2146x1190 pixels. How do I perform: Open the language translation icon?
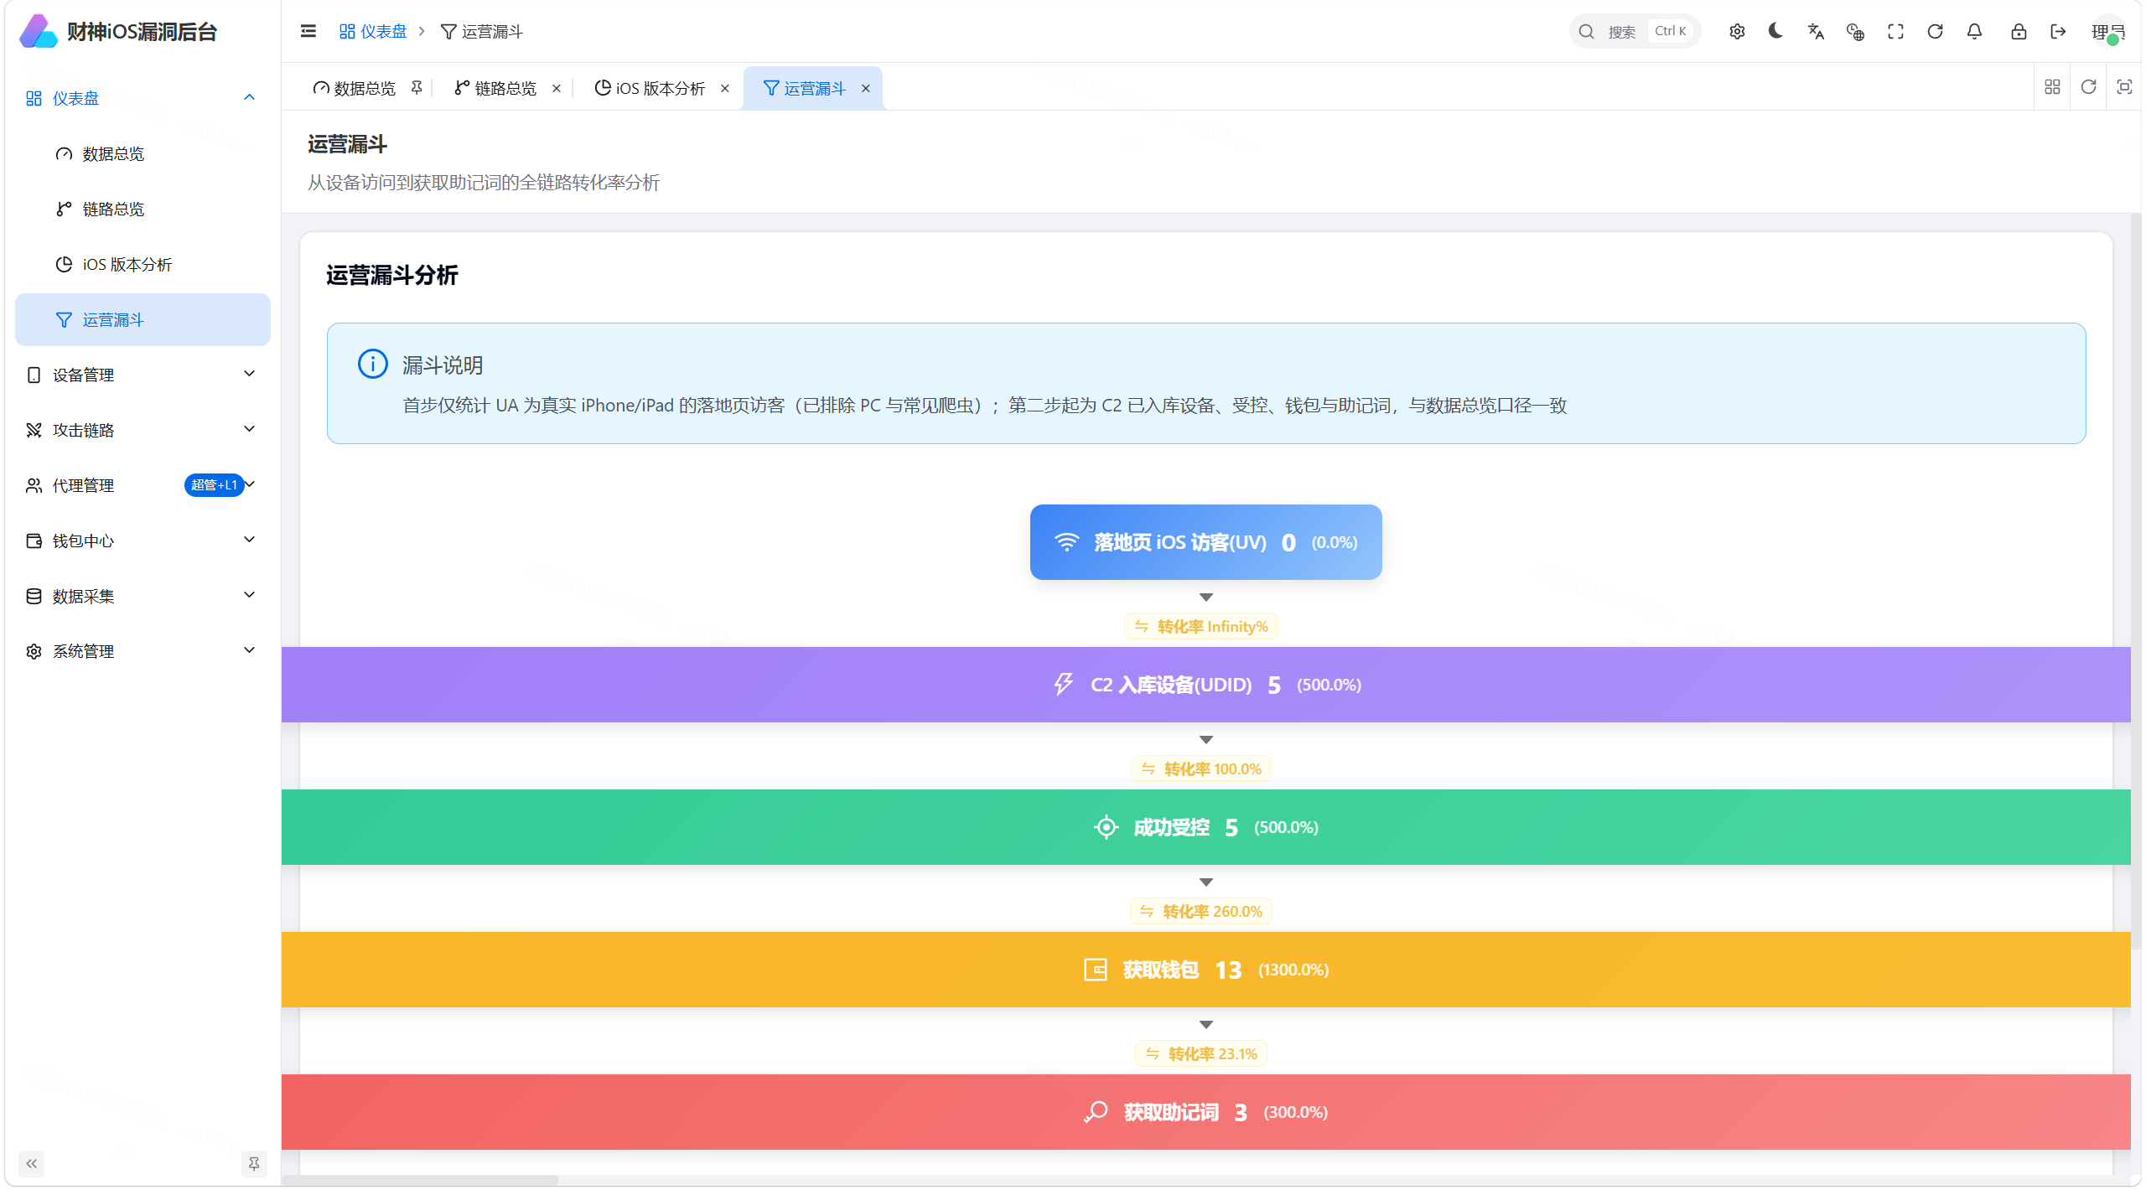pos(1816,31)
